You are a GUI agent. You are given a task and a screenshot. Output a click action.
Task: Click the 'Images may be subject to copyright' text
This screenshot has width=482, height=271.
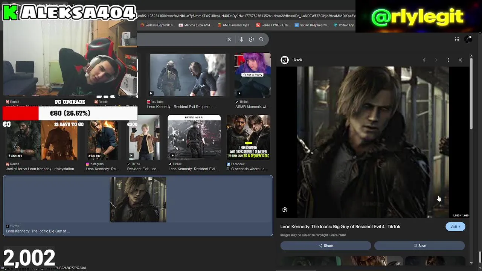click(x=304, y=235)
